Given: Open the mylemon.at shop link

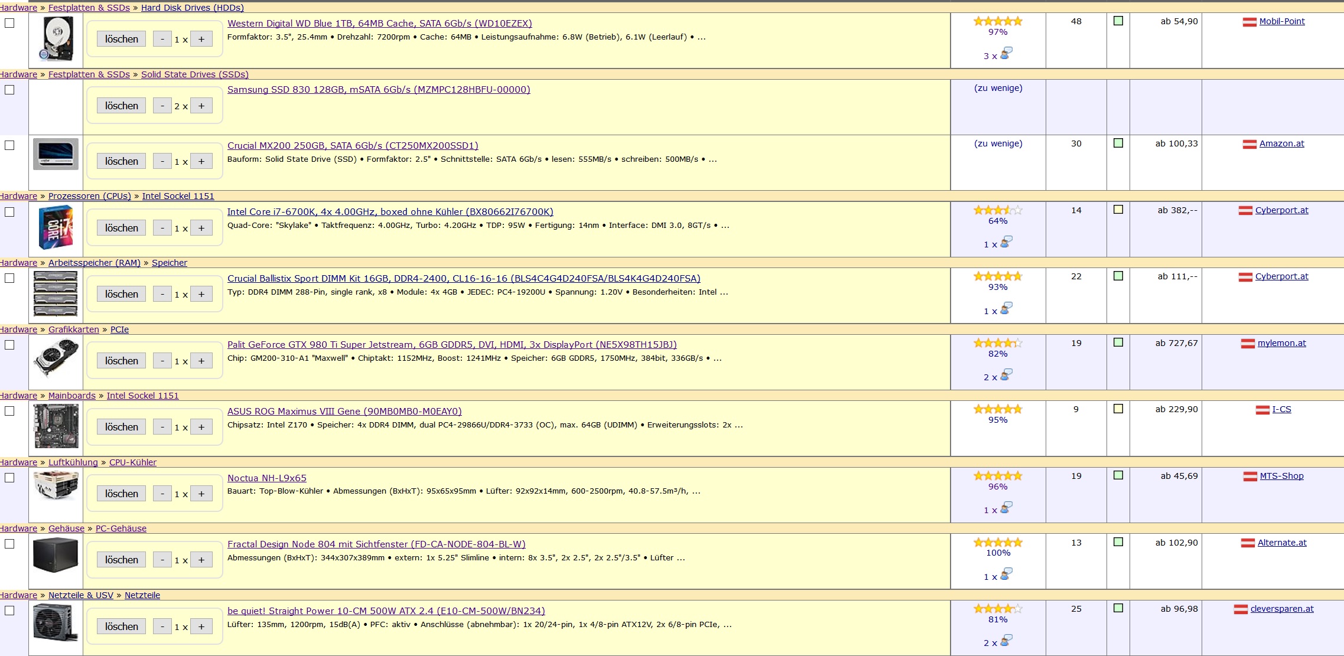Looking at the screenshot, I should coord(1281,343).
